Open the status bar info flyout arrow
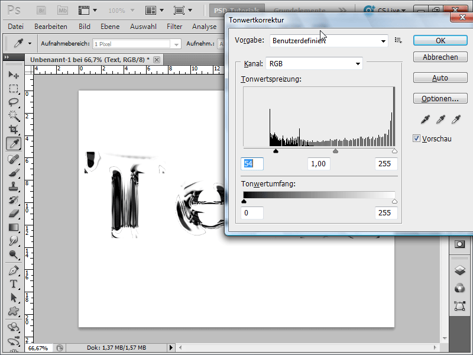Screen dimensions: 473x355 pos(171,348)
